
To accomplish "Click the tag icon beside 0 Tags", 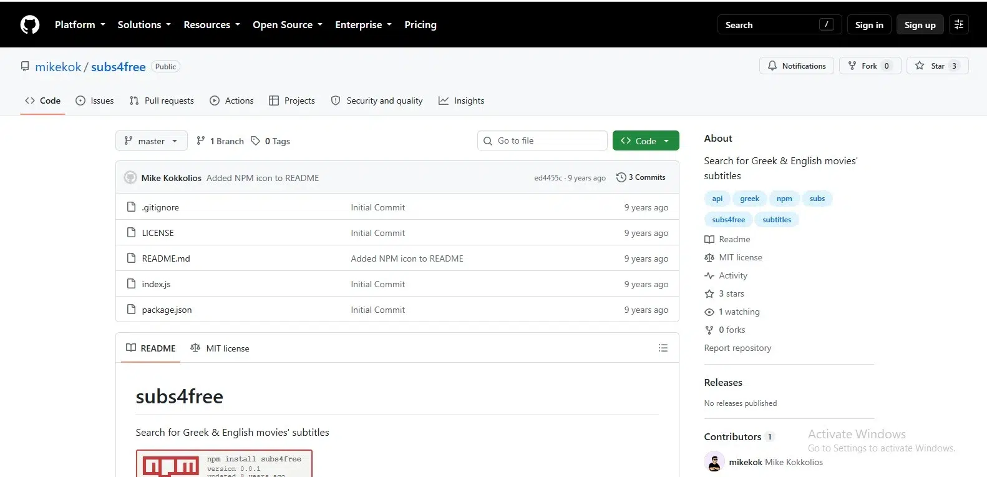I will click(255, 141).
